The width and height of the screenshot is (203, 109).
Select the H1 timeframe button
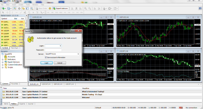coord(65,12)
